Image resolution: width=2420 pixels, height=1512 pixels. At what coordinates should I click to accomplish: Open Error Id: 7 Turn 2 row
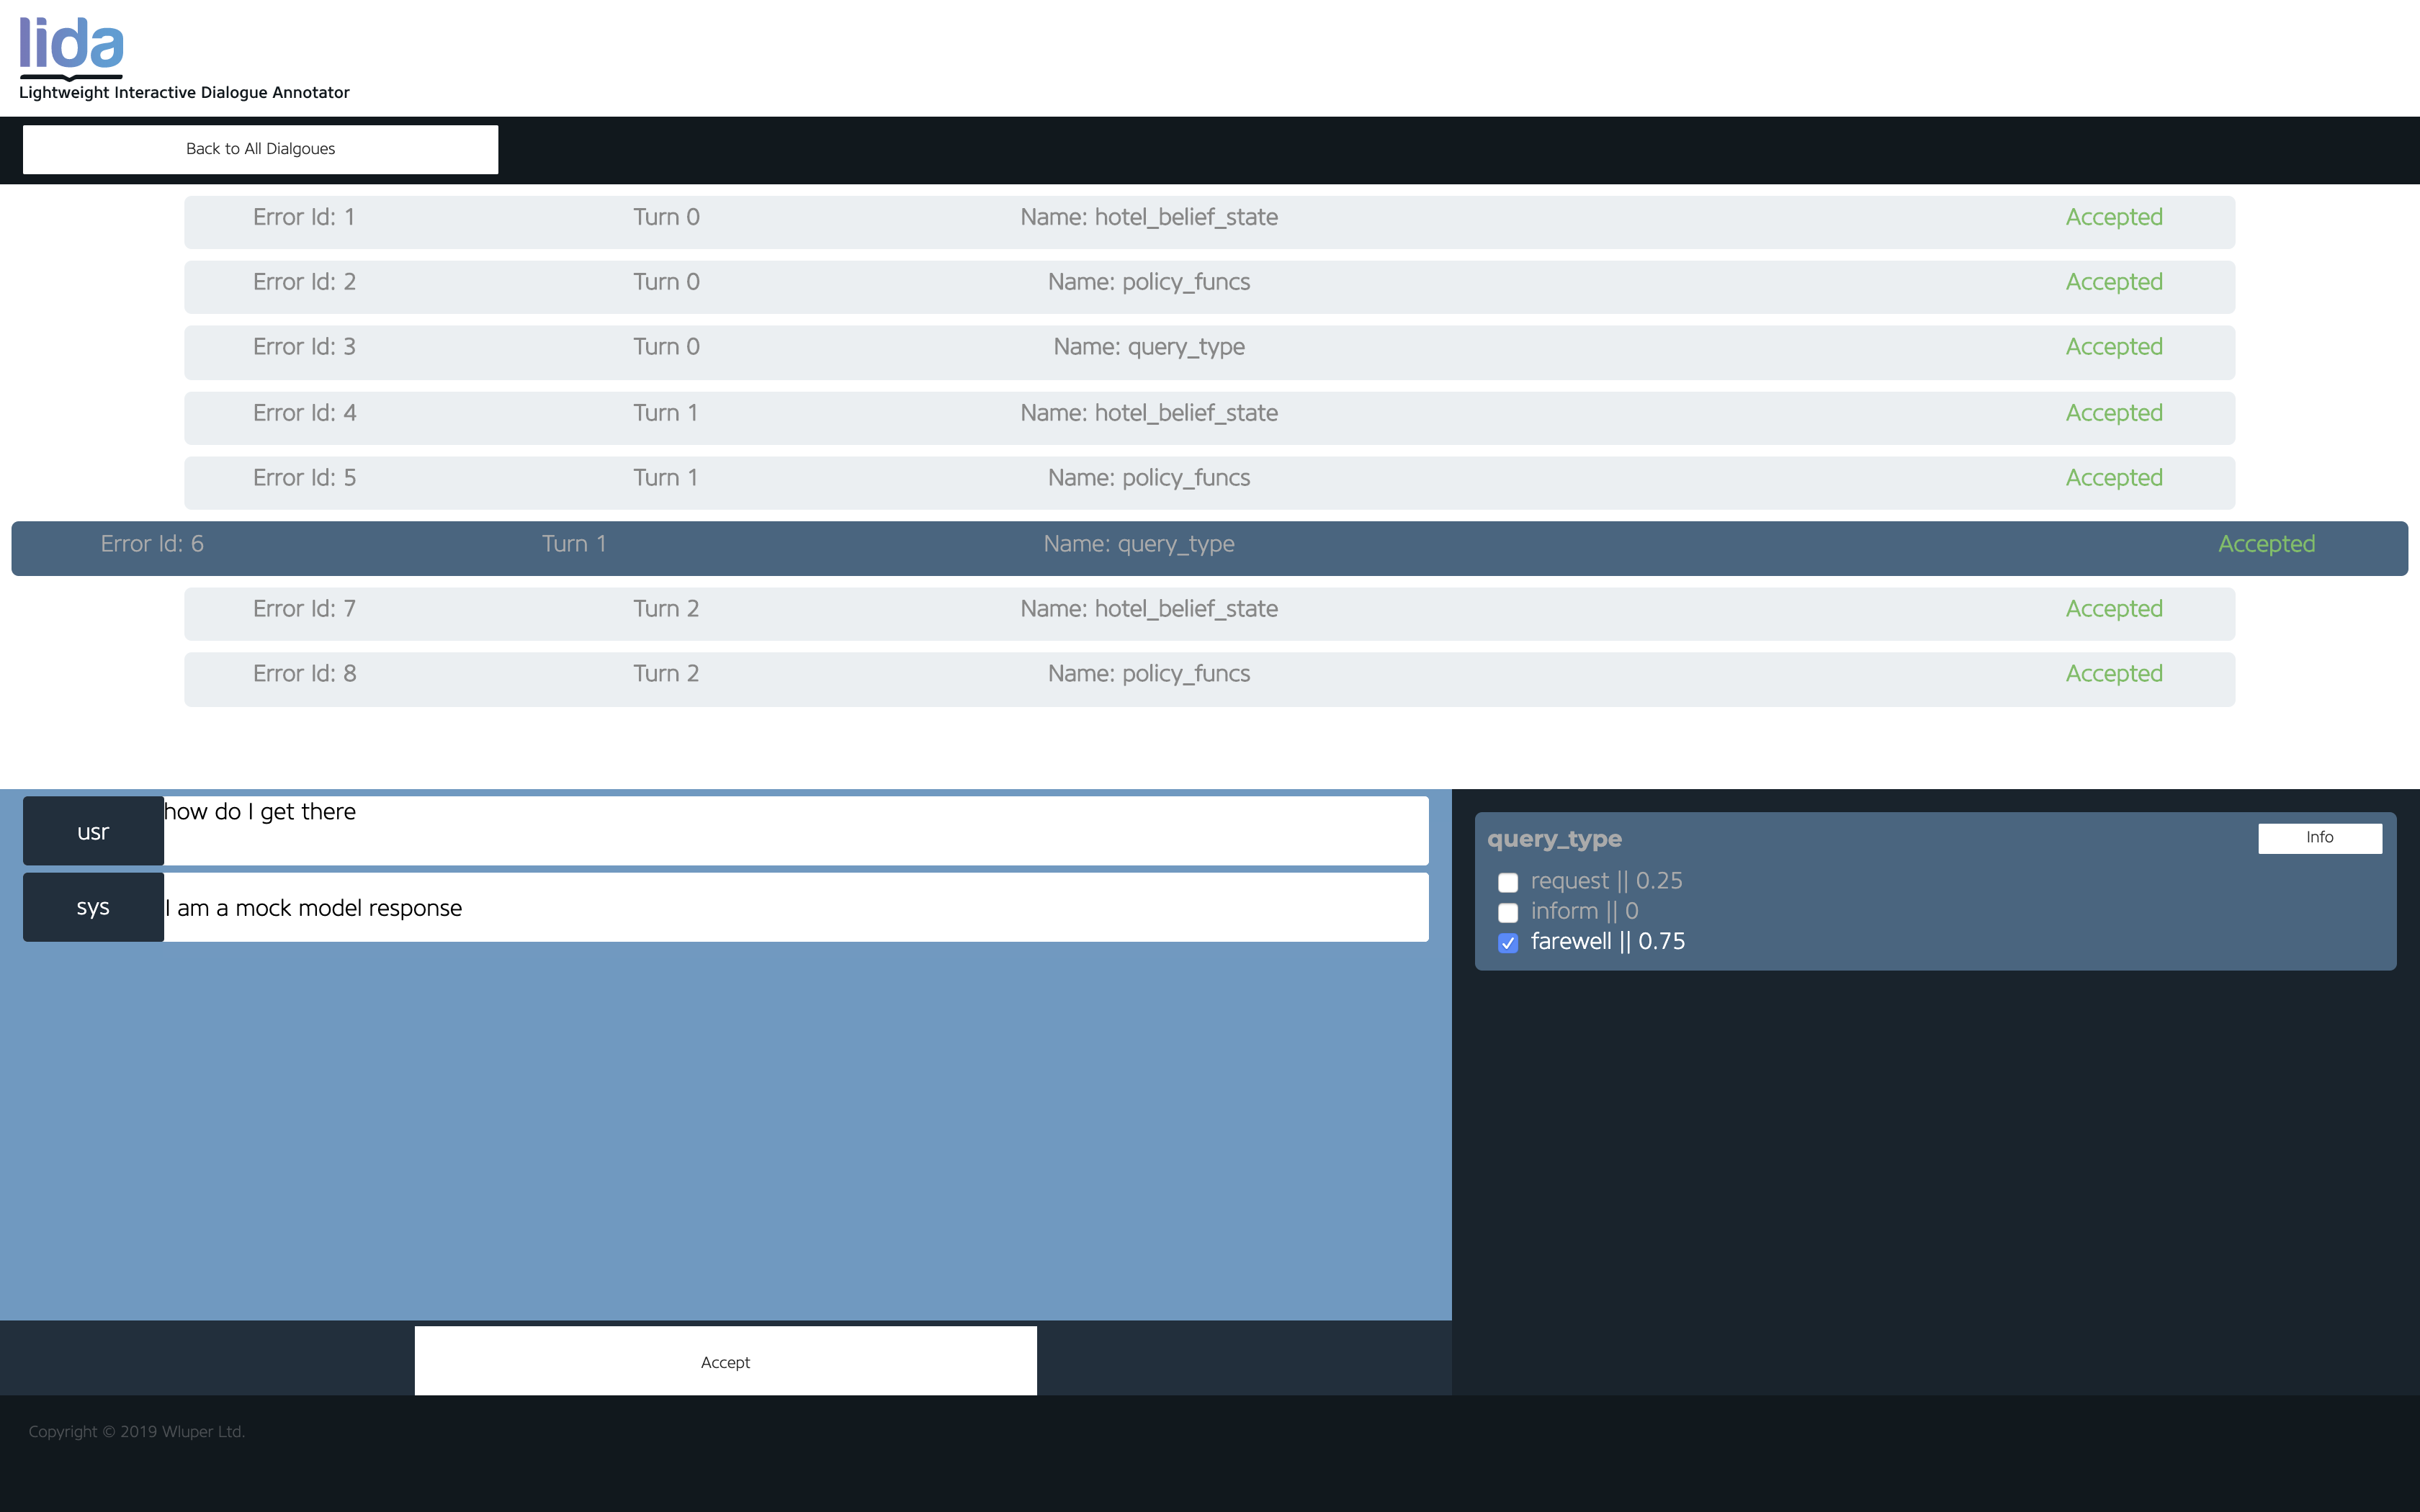[1208, 613]
